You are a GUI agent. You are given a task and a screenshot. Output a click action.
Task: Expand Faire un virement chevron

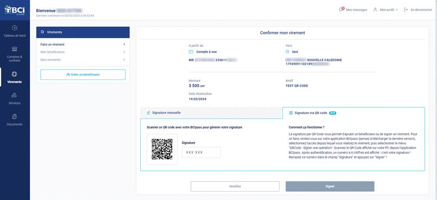(124, 44)
